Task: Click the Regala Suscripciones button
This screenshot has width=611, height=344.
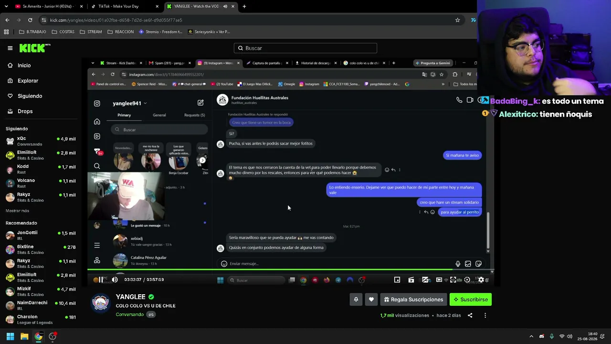Action: [413, 300]
